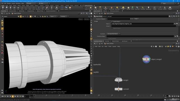Toggle Expand Group 1 checkbox
180x101 pixels.
112,28
